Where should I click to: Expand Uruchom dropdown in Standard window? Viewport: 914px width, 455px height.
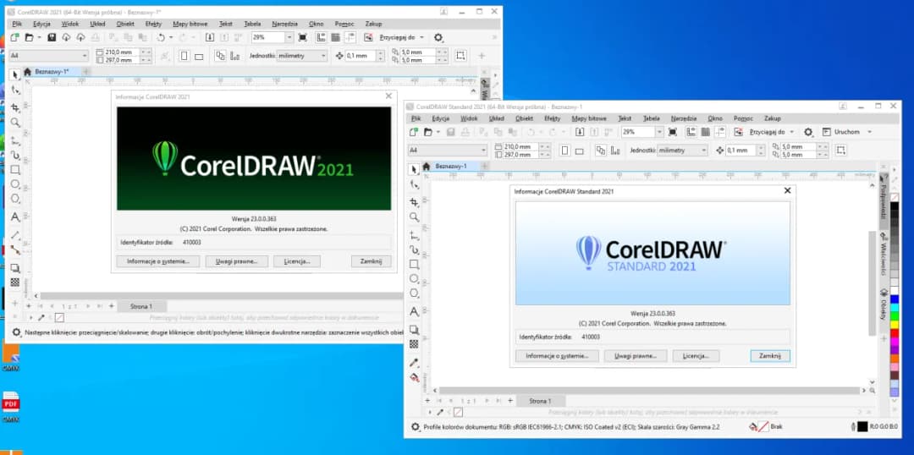tap(869, 132)
